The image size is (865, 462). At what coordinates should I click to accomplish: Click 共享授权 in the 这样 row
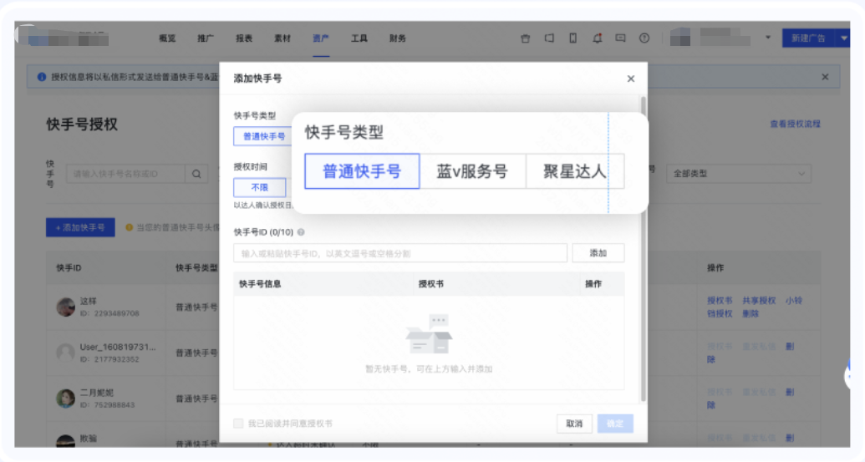tap(759, 301)
